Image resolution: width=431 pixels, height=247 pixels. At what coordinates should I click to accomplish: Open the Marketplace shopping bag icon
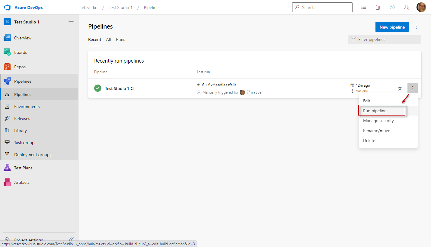pos(378,7)
